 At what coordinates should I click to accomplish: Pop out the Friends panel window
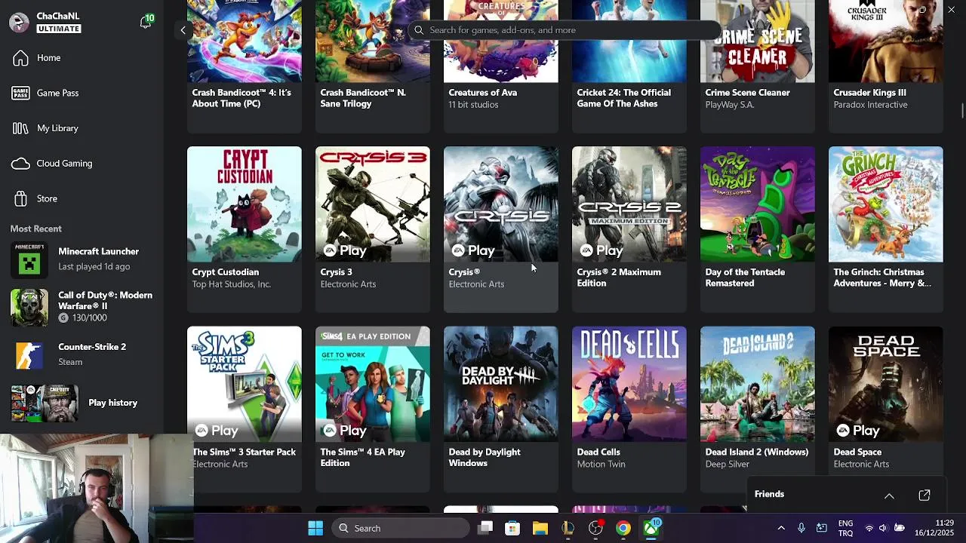coord(924,495)
